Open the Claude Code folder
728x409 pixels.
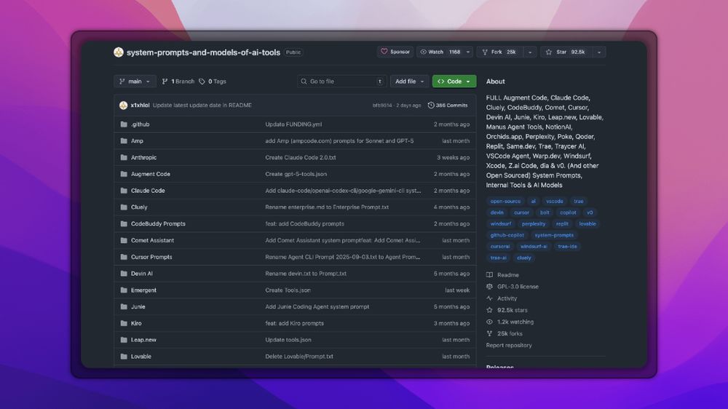click(x=148, y=191)
